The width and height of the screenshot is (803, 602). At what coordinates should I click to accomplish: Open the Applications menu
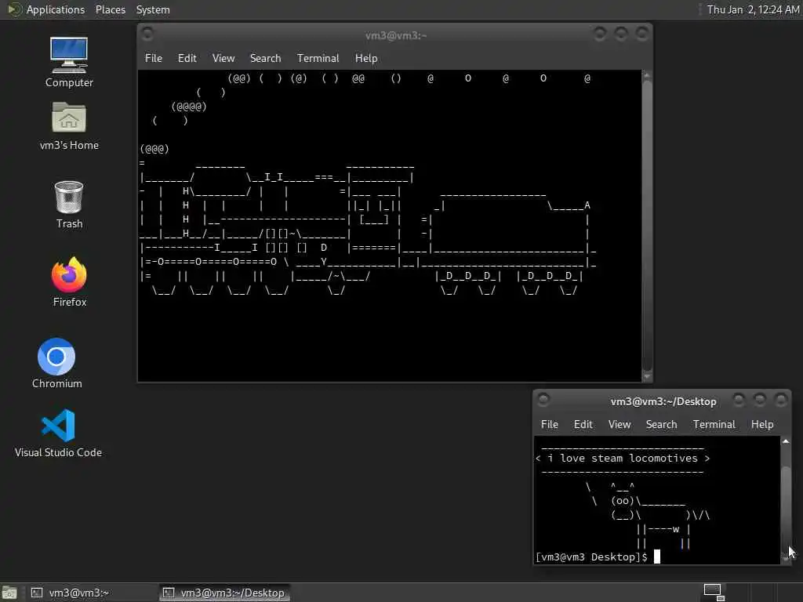[x=56, y=9]
